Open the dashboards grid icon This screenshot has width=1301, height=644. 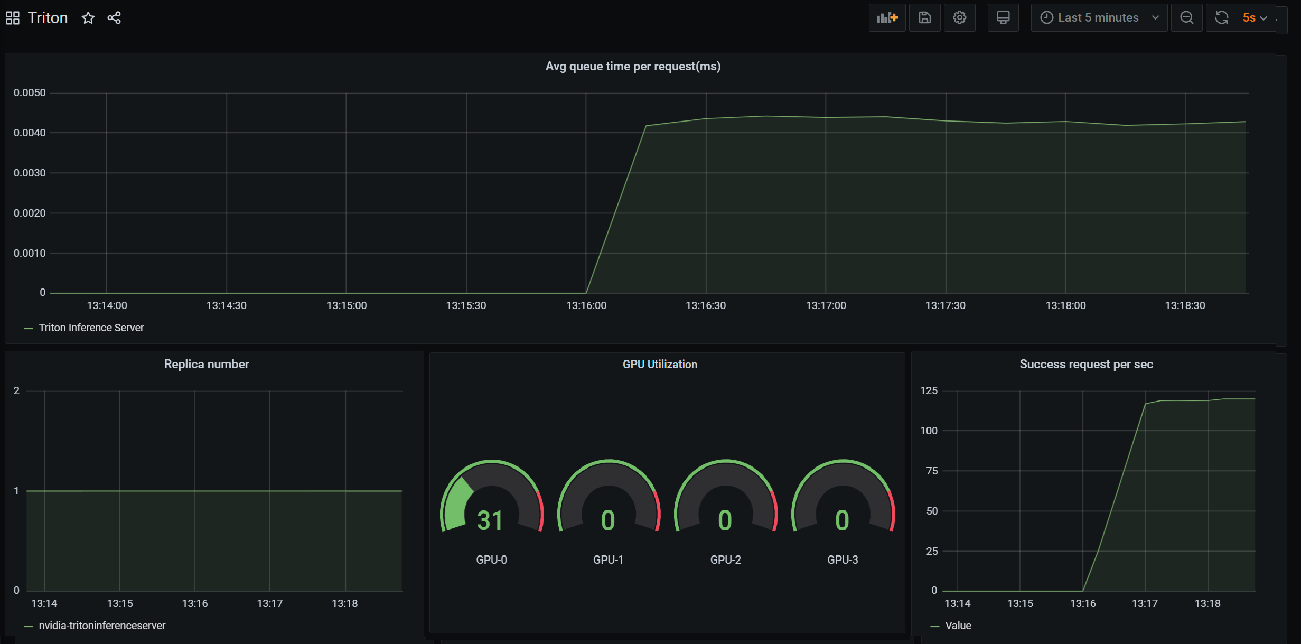pos(13,18)
